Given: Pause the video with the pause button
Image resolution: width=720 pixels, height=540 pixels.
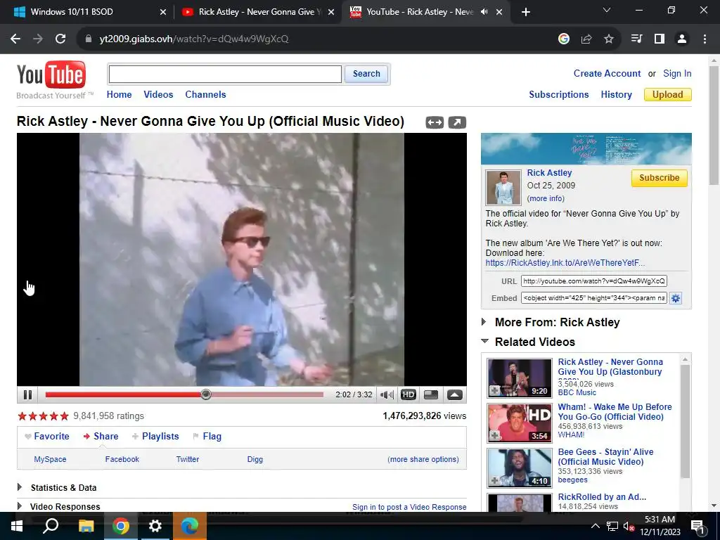Looking at the screenshot, I should click(x=27, y=395).
